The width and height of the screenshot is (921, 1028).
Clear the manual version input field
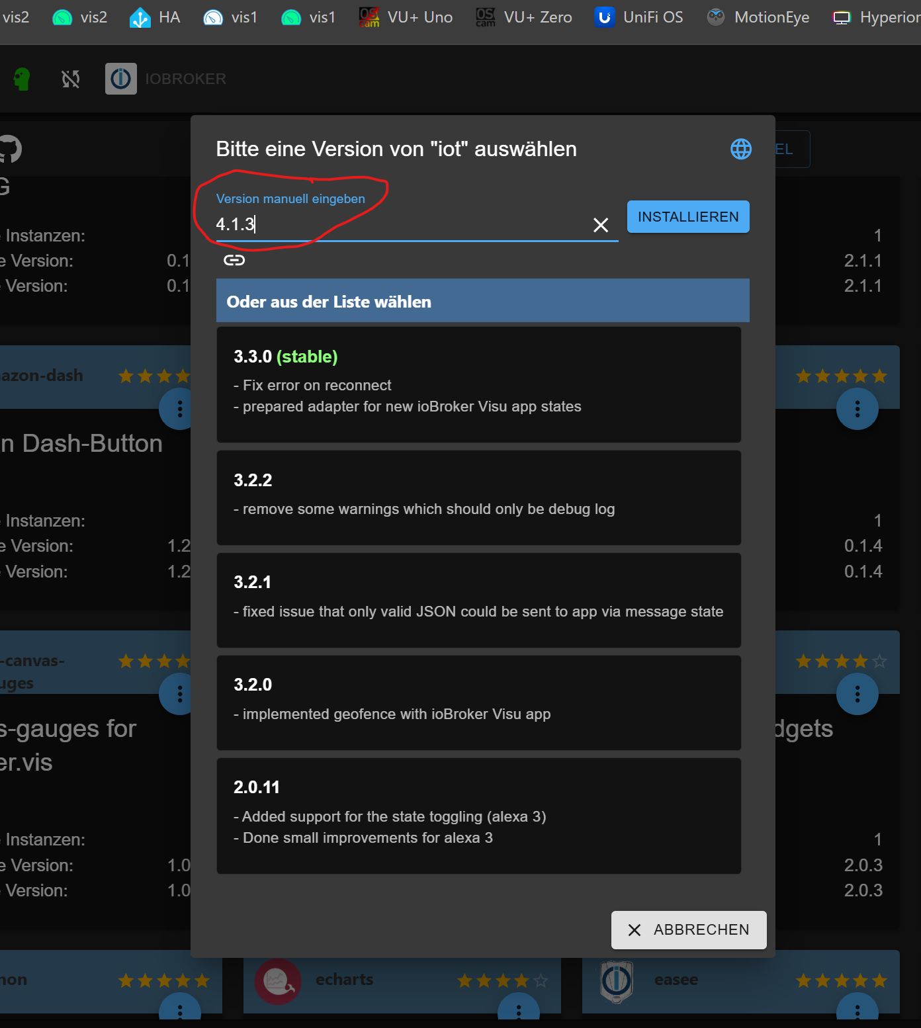click(x=600, y=226)
